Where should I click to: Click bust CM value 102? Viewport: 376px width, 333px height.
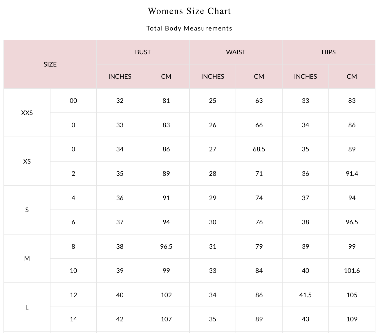pos(166,295)
